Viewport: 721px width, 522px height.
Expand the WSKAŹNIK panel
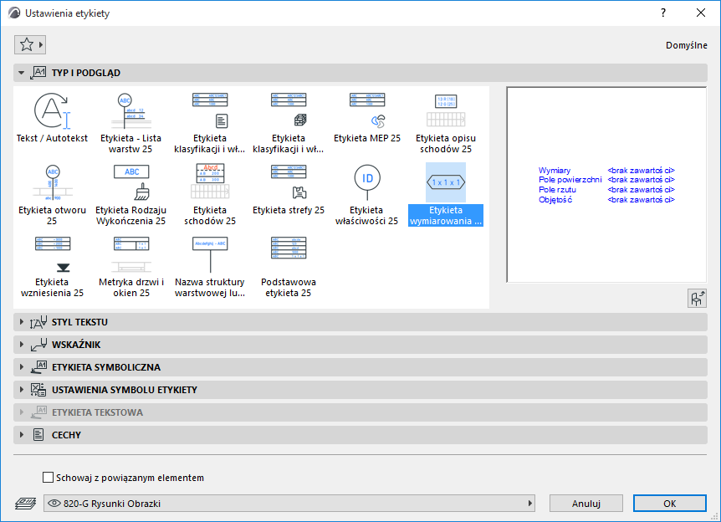[x=21, y=345]
